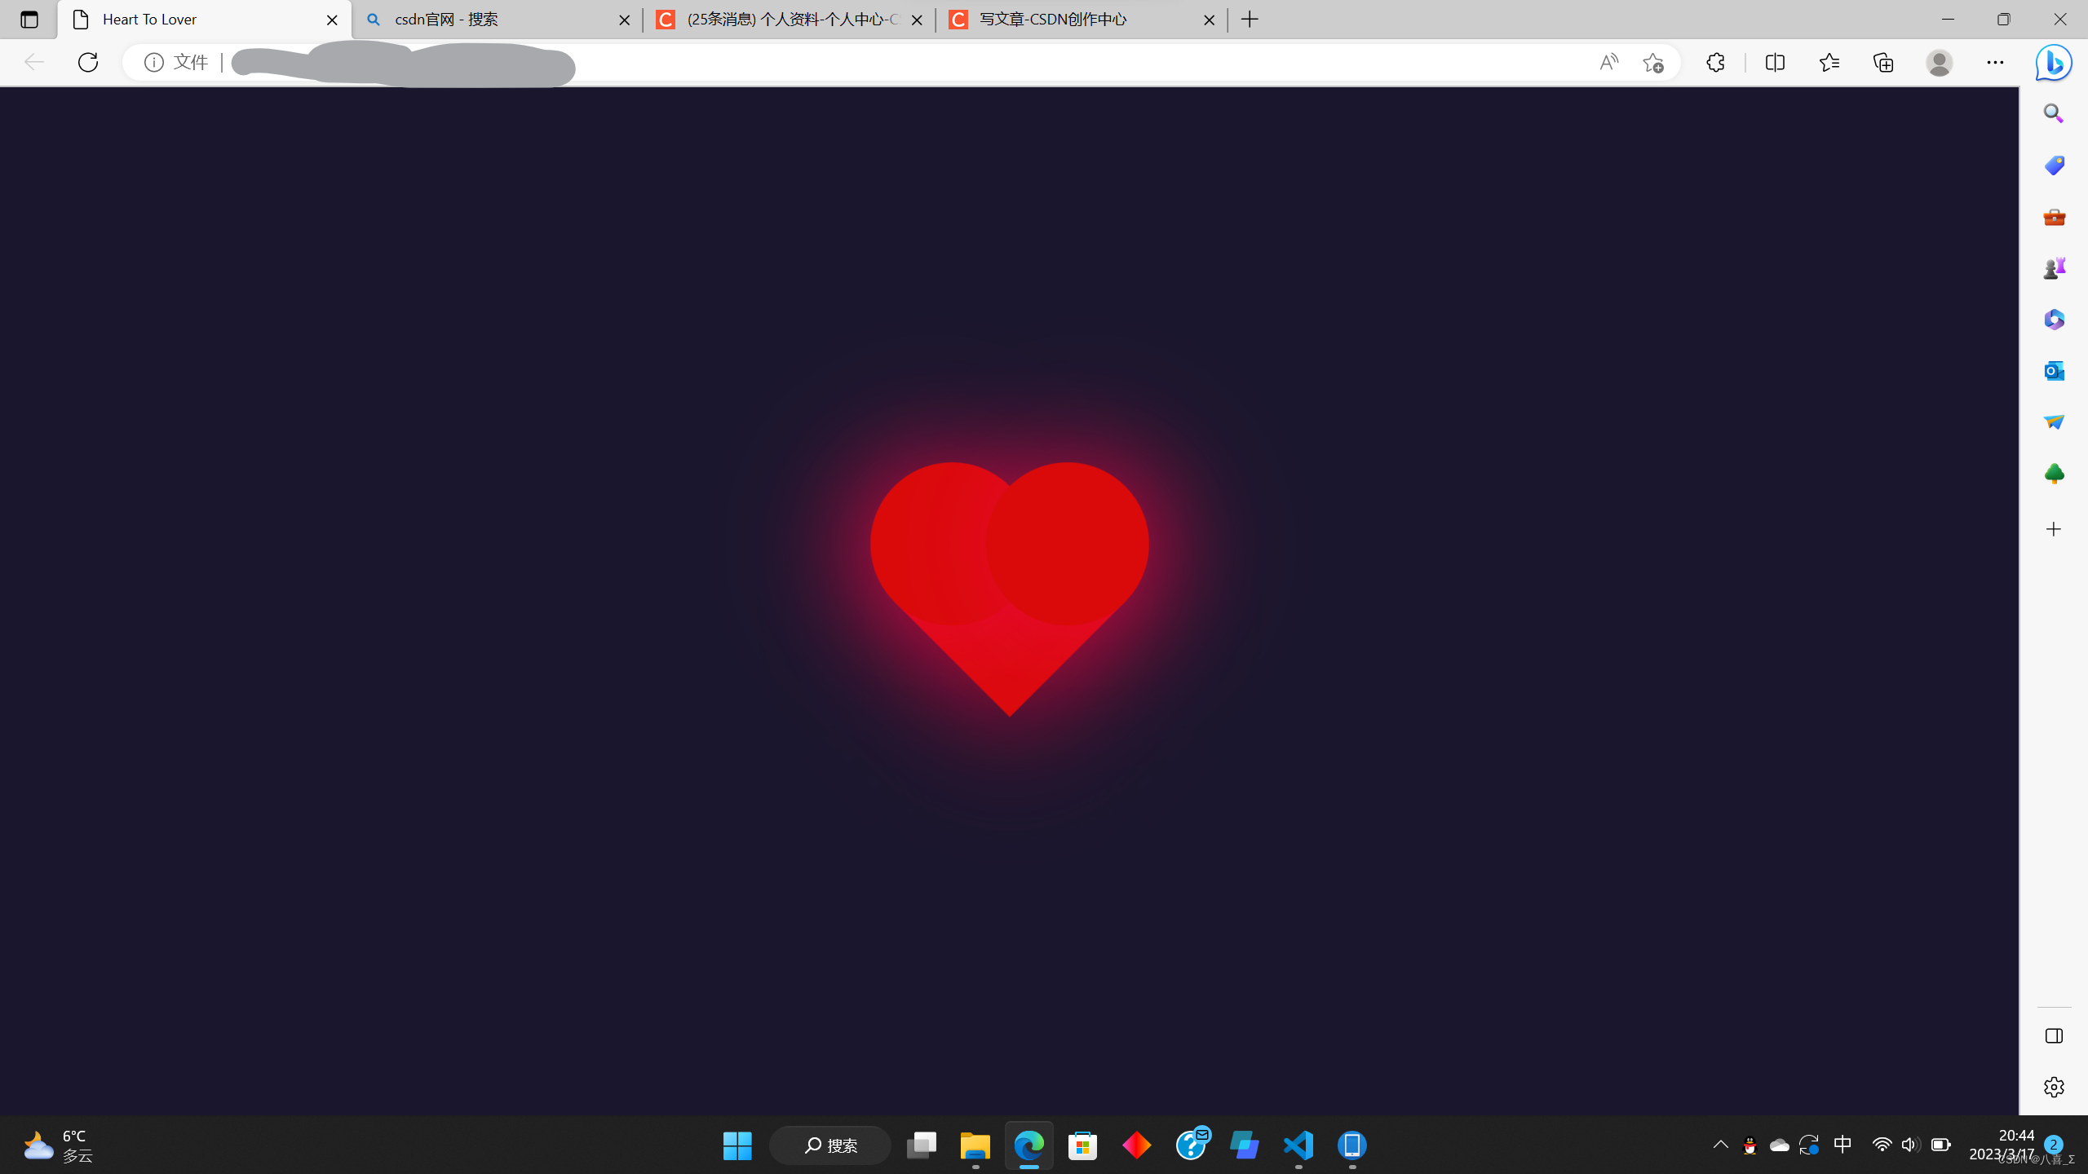Open the Collections icon
The image size is (2088, 1174).
tap(1883, 63)
